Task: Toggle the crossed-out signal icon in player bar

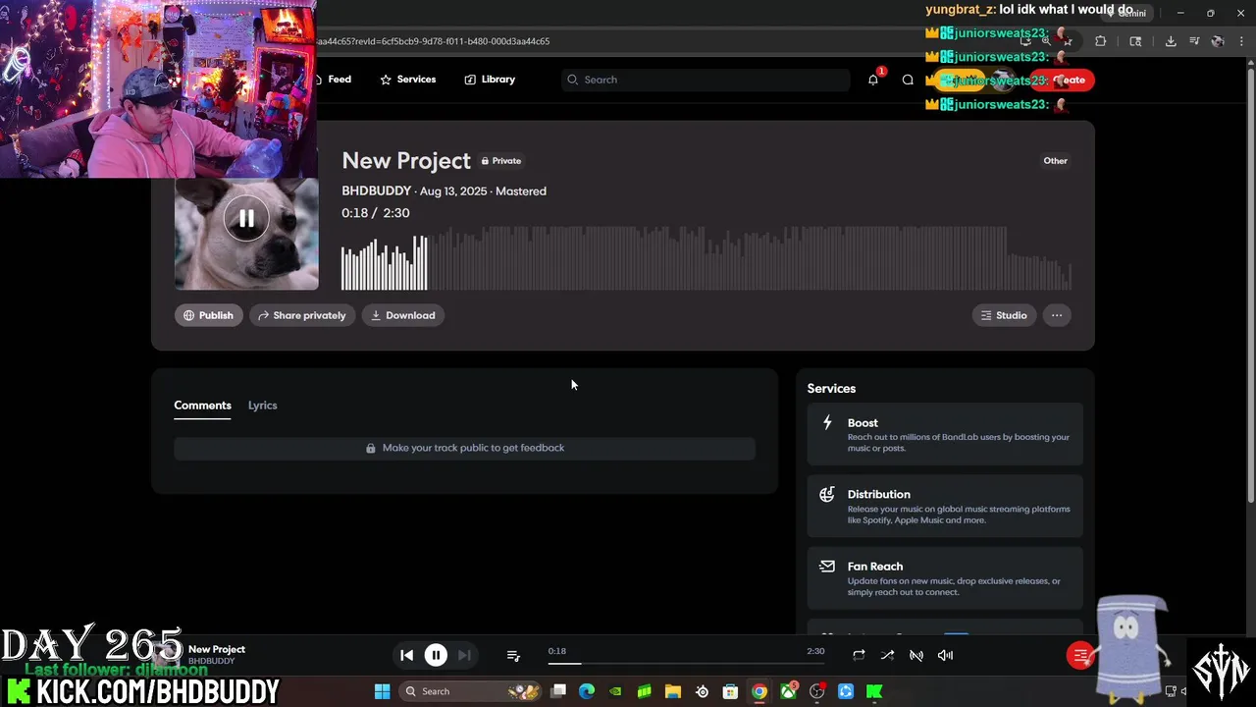Action: click(916, 655)
